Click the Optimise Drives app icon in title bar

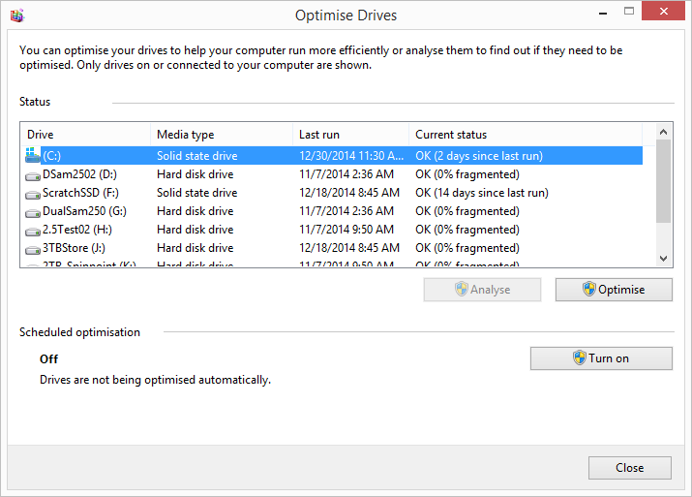click(17, 16)
